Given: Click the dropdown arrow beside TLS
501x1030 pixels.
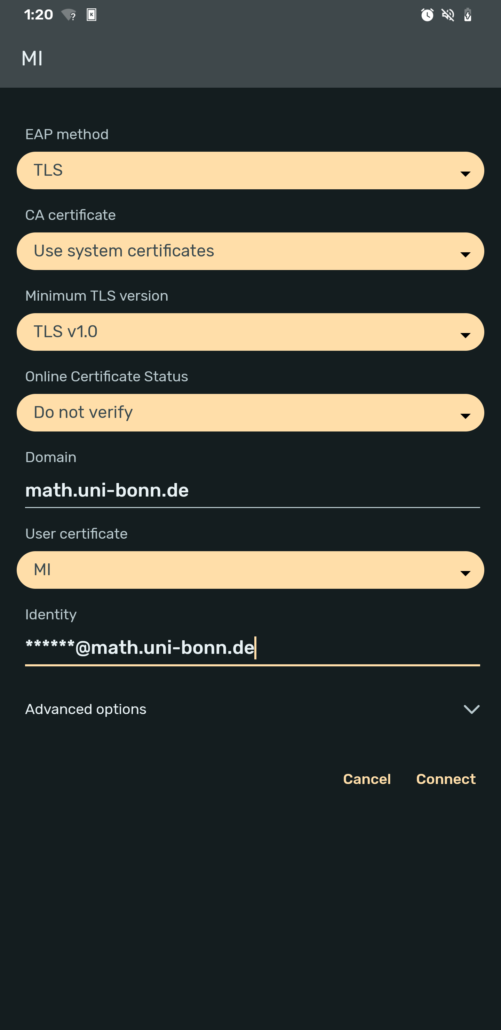Looking at the screenshot, I should click(466, 174).
